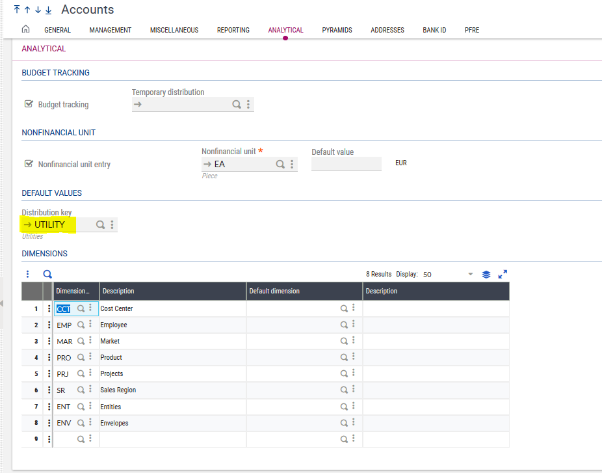Open the Display results count dropdown
Viewport: 602px width, 473px height.
tap(469, 274)
